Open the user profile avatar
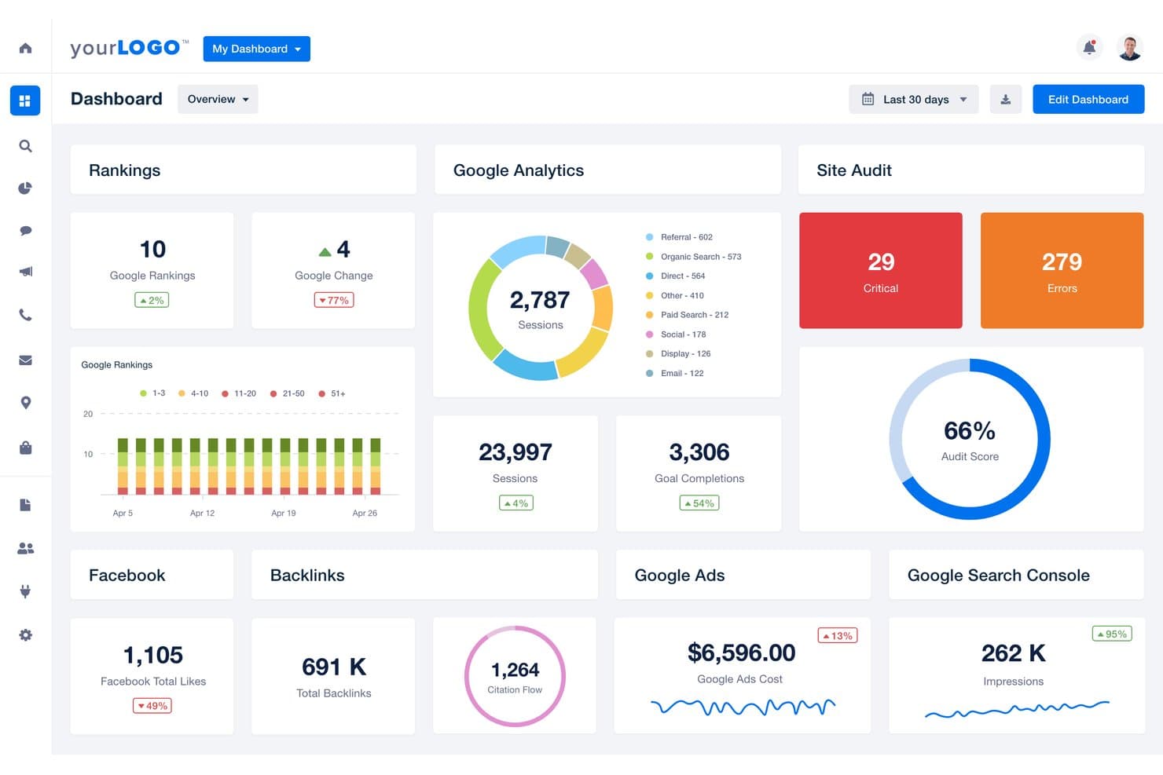1163x775 pixels. click(1130, 48)
